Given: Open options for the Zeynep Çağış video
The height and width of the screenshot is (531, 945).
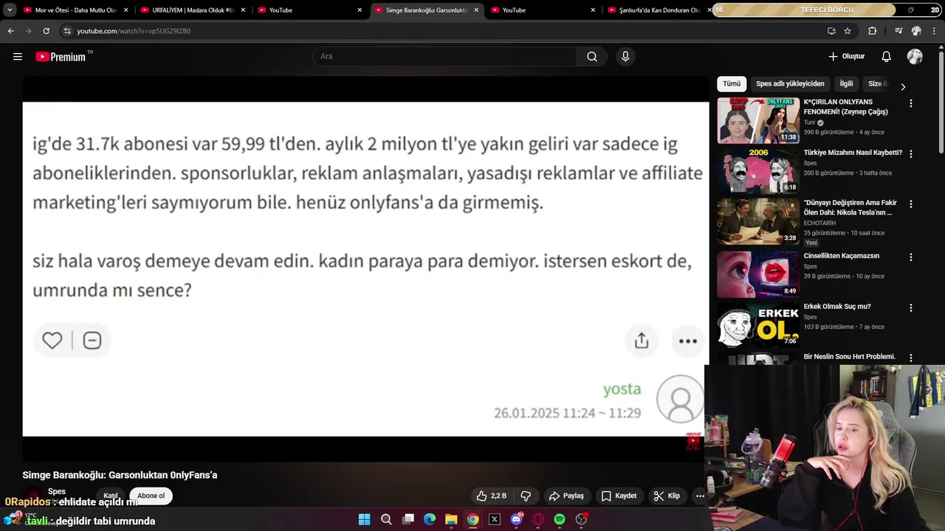Looking at the screenshot, I should [910, 103].
